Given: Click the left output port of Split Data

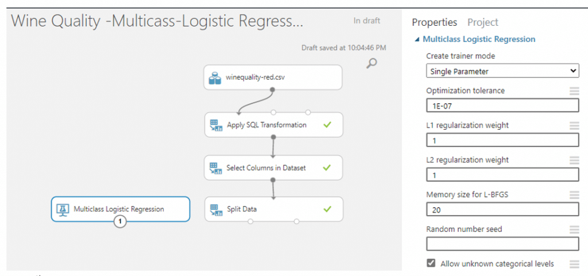Looking at the screenshot, I should click(x=250, y=221).
